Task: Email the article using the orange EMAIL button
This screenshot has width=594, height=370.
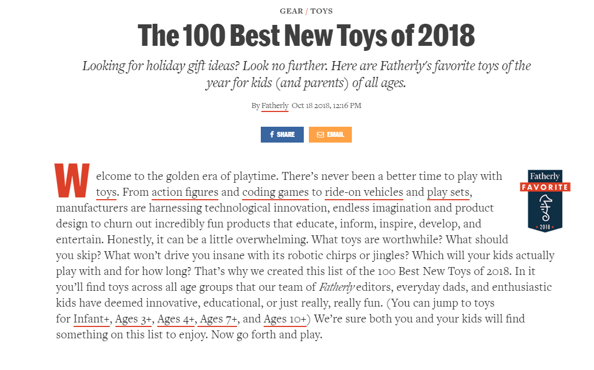Action: click(x=330, y=134)
